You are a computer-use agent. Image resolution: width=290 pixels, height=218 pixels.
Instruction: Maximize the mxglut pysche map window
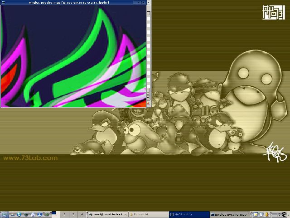pos(139,3)
